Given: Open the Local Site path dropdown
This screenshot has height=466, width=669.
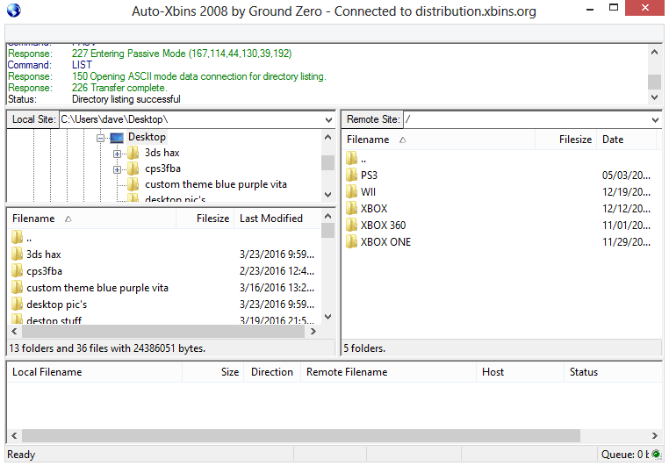Looking at the screenshot, I should 328,120.
